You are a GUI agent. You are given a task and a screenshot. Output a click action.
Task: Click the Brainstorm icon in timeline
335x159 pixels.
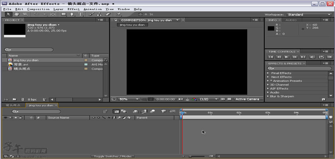point(164,111)
